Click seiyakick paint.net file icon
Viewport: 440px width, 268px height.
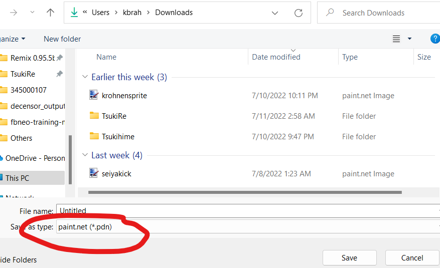tap(94, 173)
